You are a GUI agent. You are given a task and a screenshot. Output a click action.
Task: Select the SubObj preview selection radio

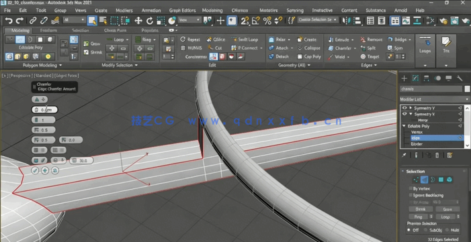(x=425, y=230)
